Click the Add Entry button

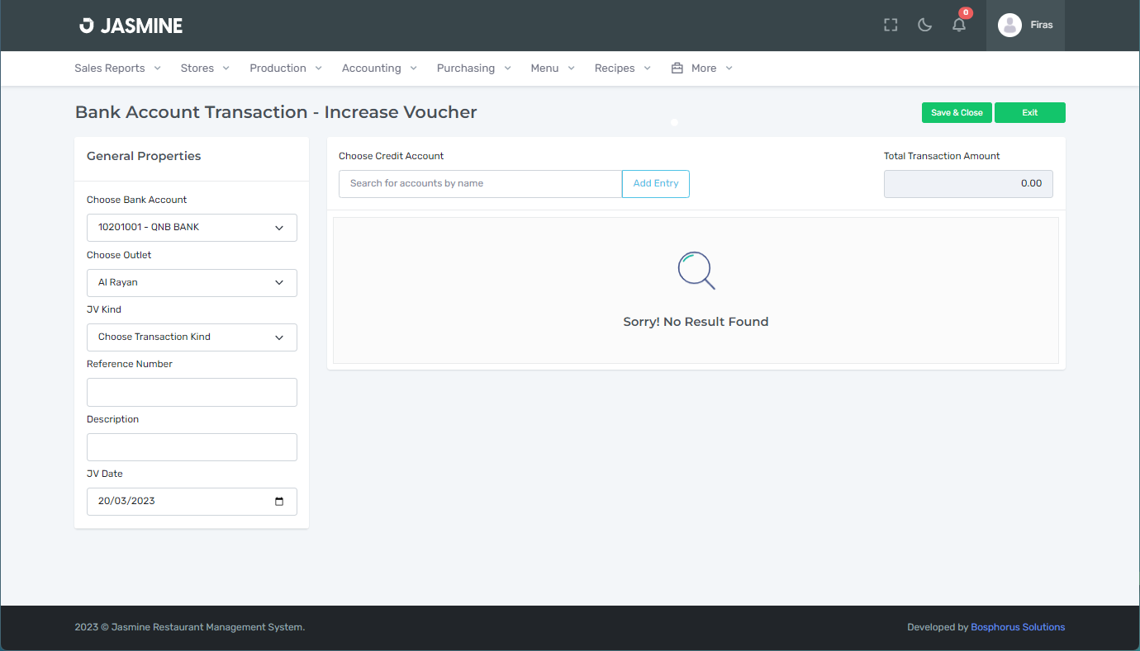(x=656, y=184)
